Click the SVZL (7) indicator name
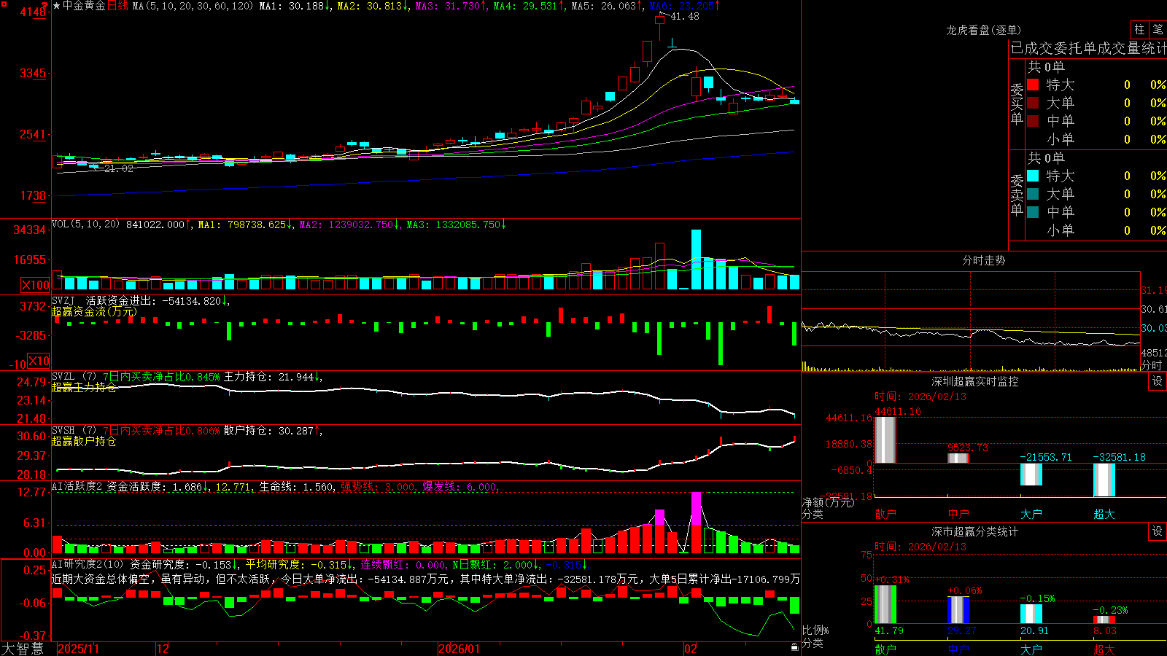This screenshot has width=1167, height=656. tap(74, 377)
